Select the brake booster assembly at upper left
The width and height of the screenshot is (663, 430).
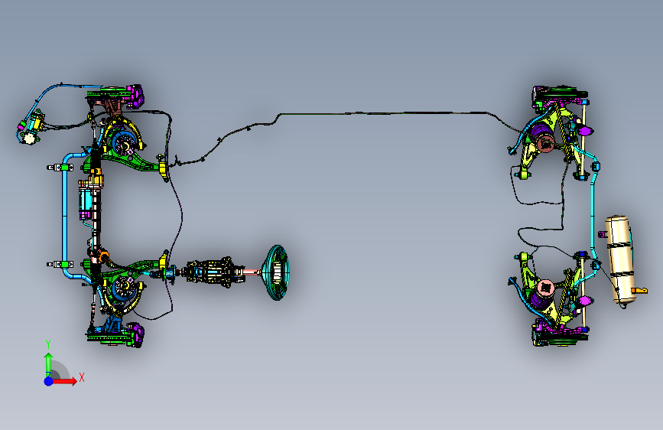point(31,125)
